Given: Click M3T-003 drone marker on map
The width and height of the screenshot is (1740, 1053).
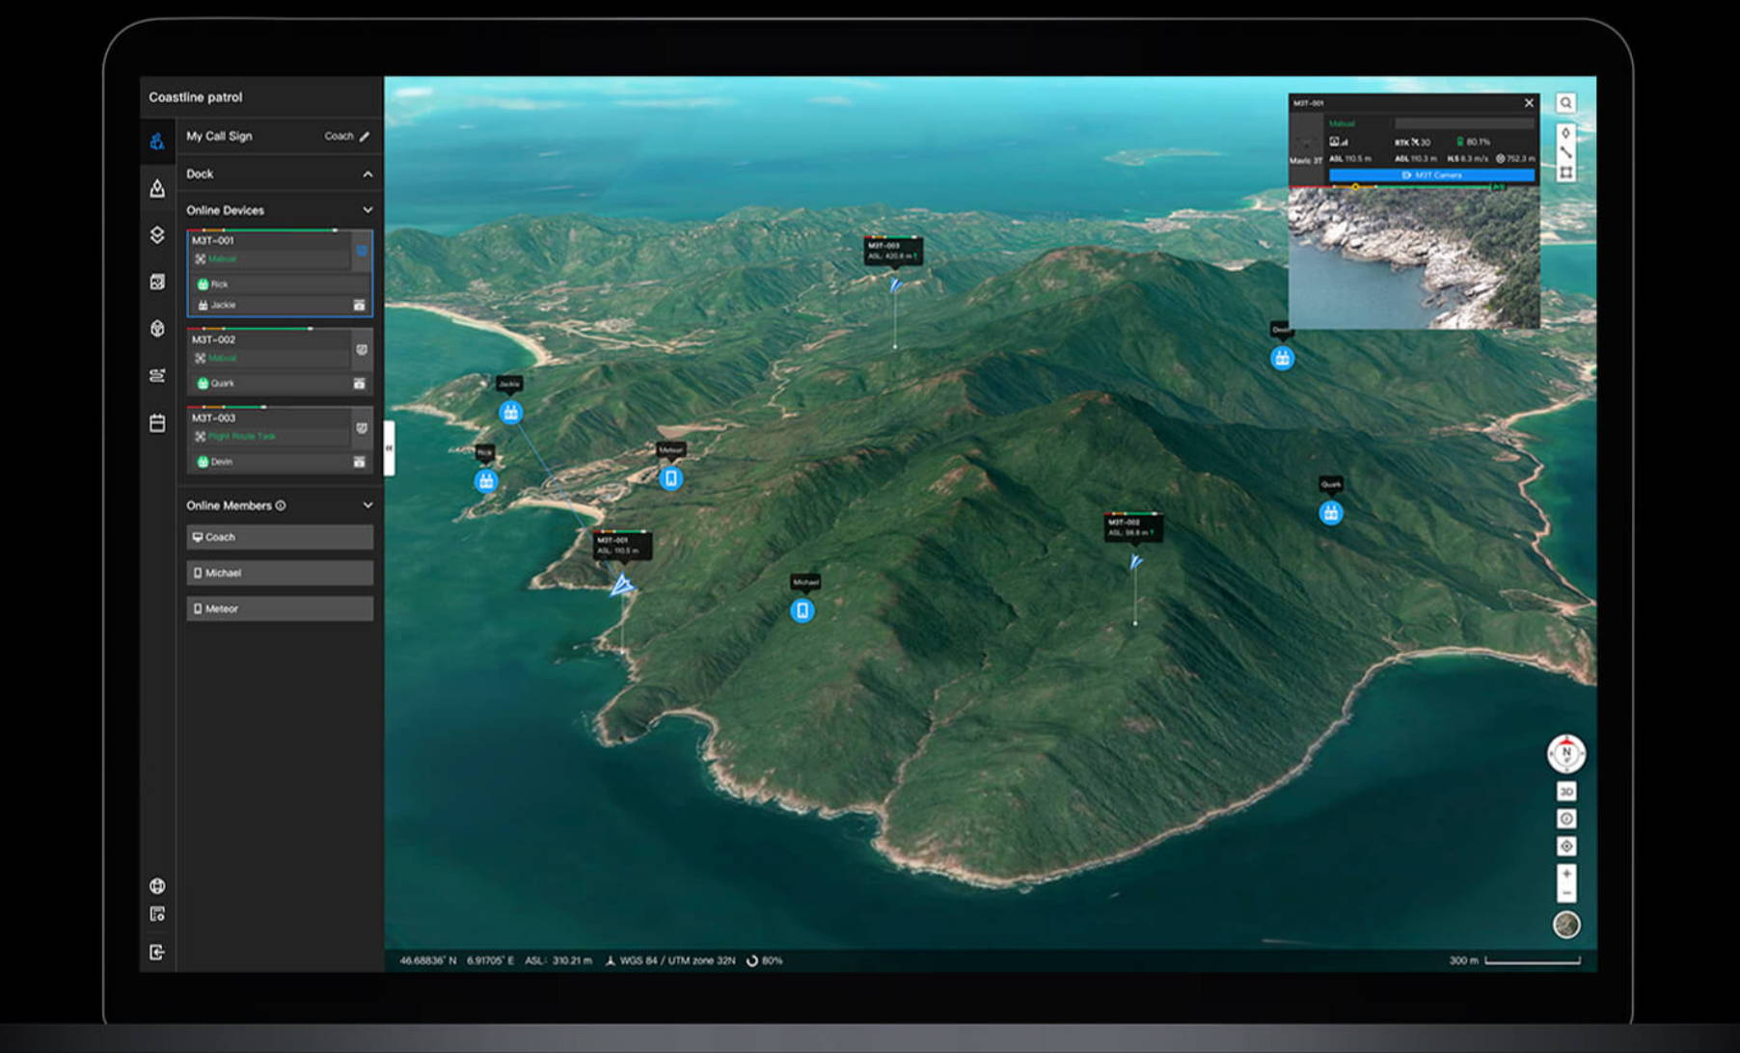Looking at the screenshot, I should 896,285.
